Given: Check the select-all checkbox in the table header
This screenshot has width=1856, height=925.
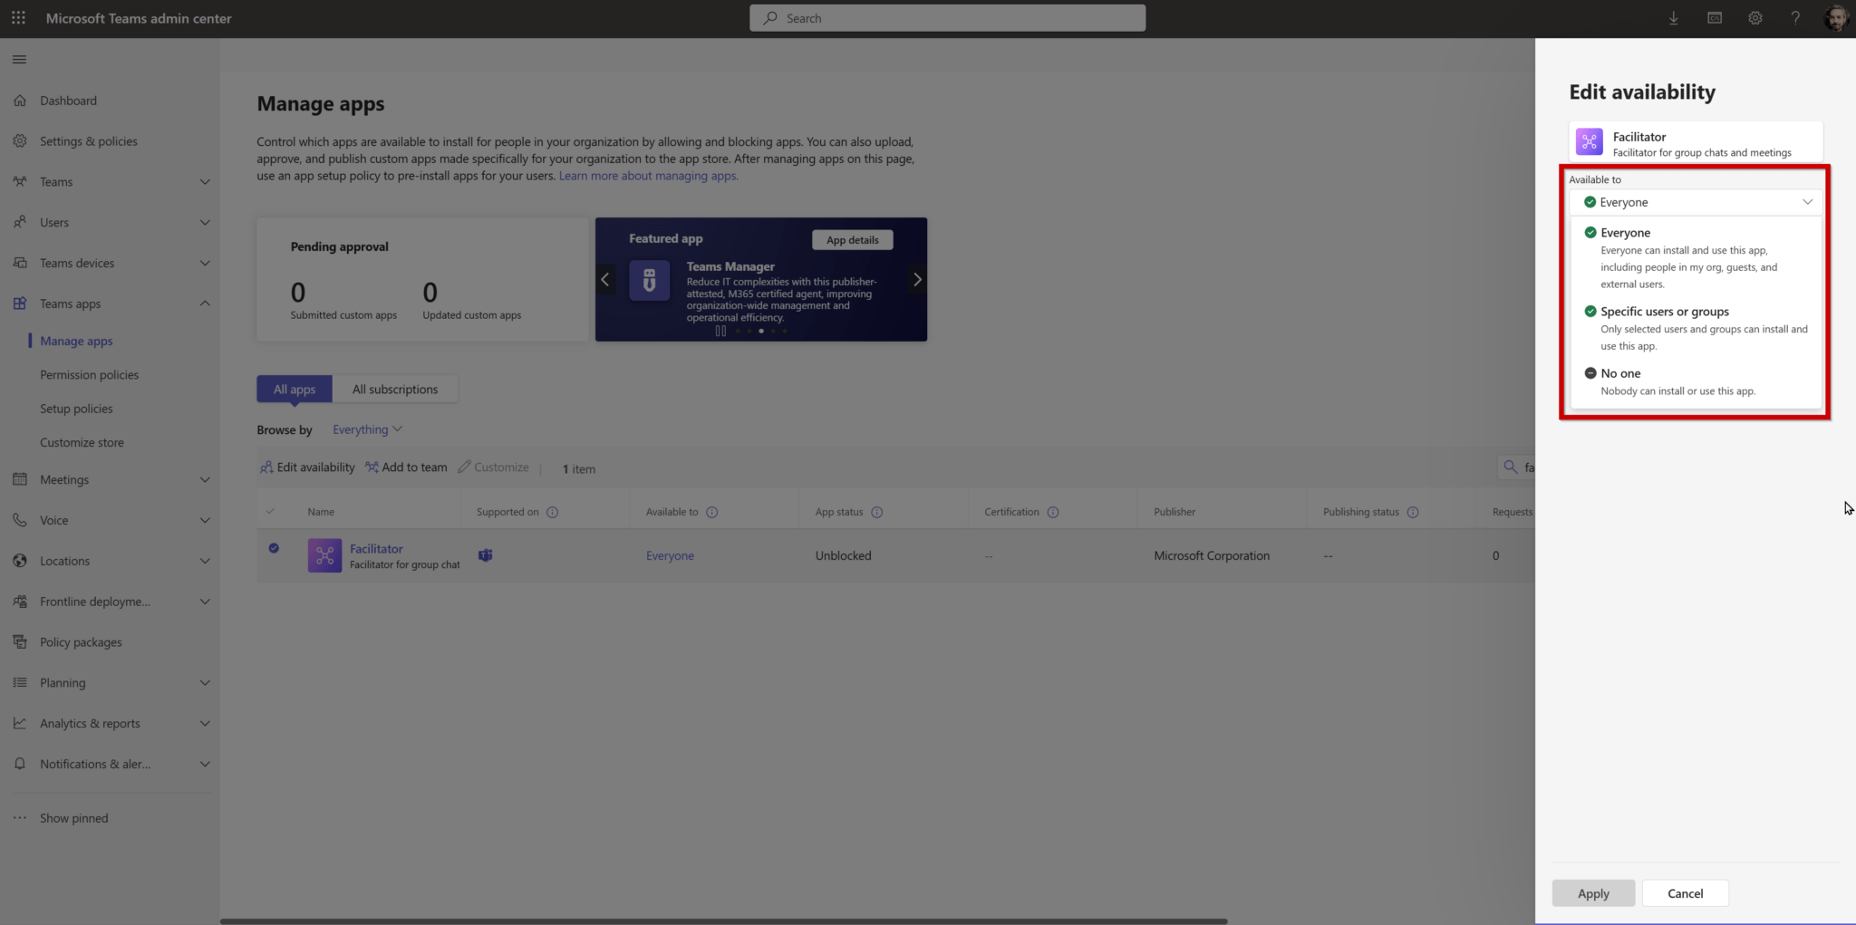Looking at the screenshot, I should [270, 511].
